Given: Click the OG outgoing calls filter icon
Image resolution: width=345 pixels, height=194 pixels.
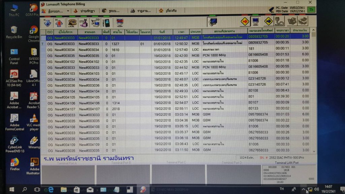Looking at the screenshot, I should 59,23.
